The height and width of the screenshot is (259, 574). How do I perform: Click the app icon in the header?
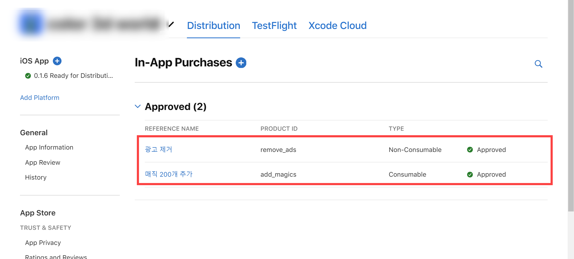pos(31,24)
